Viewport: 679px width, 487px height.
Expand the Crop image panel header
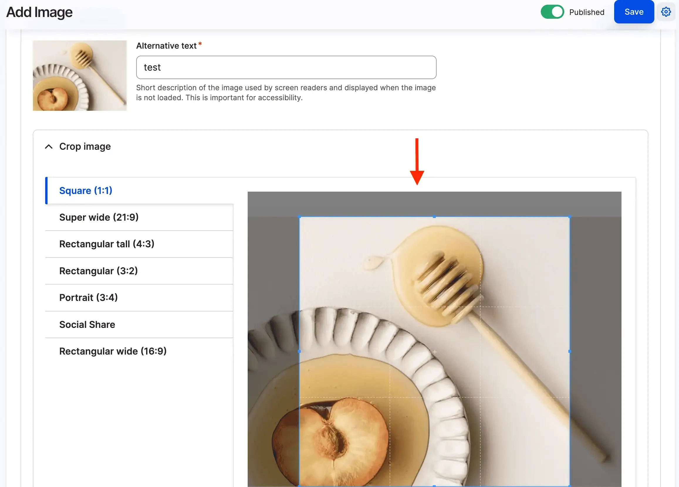(x=85, y=147)
